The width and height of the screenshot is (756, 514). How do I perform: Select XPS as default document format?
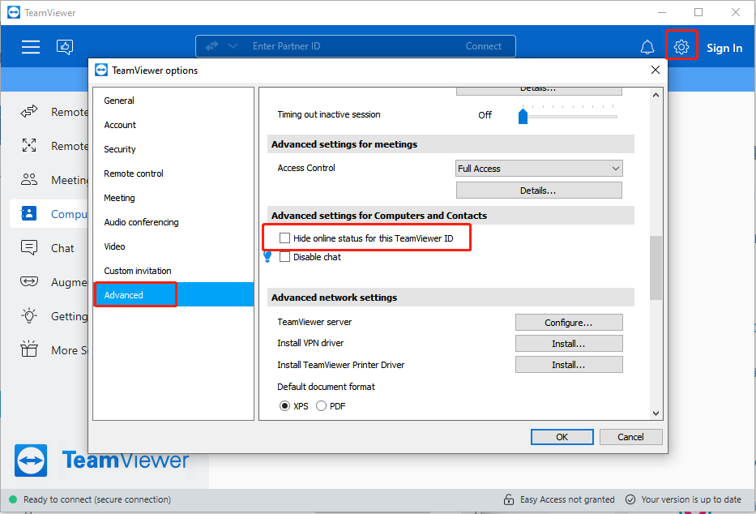(x=285, y=406)
